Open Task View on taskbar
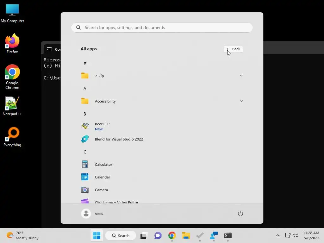 (x=144, y=235)
